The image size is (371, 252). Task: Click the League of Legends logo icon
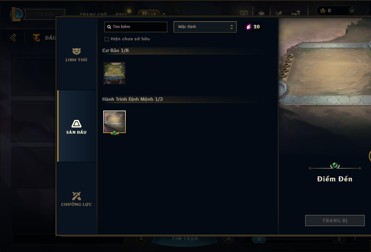pos(16,14)
